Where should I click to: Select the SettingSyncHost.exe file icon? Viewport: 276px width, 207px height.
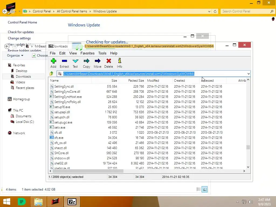click(52, 97)
